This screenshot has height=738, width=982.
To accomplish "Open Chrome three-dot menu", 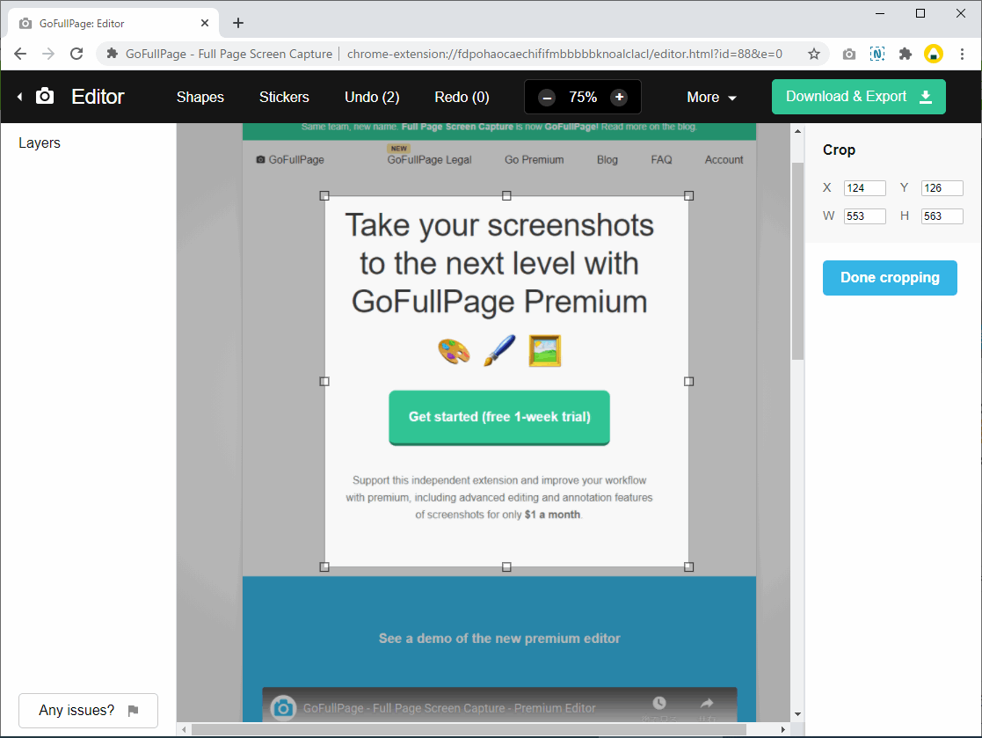I will pos(962,54).
